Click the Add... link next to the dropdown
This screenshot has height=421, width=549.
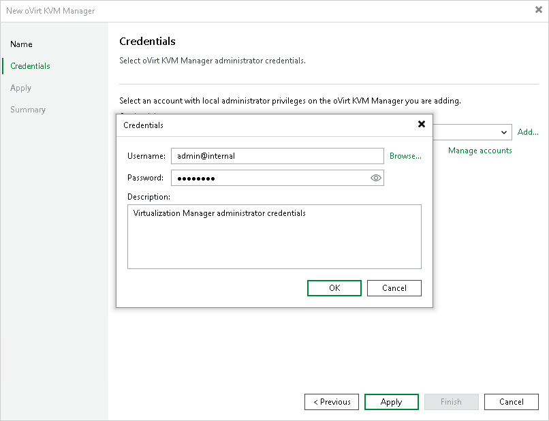(x=528, y=132)
